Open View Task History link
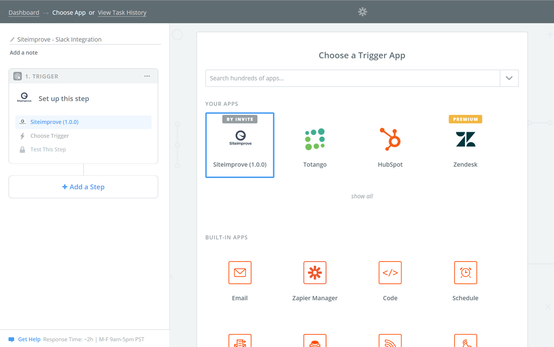This screenshot has height=347, width=554. pyautogui.click(x=122, y=13)
